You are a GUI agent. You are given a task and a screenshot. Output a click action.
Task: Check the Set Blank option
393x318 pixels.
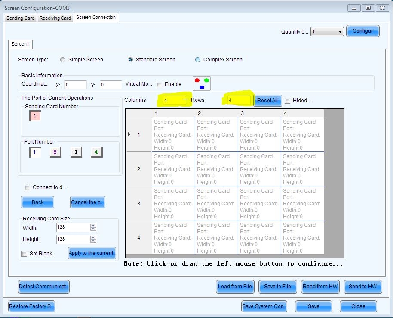click(25, 254)
